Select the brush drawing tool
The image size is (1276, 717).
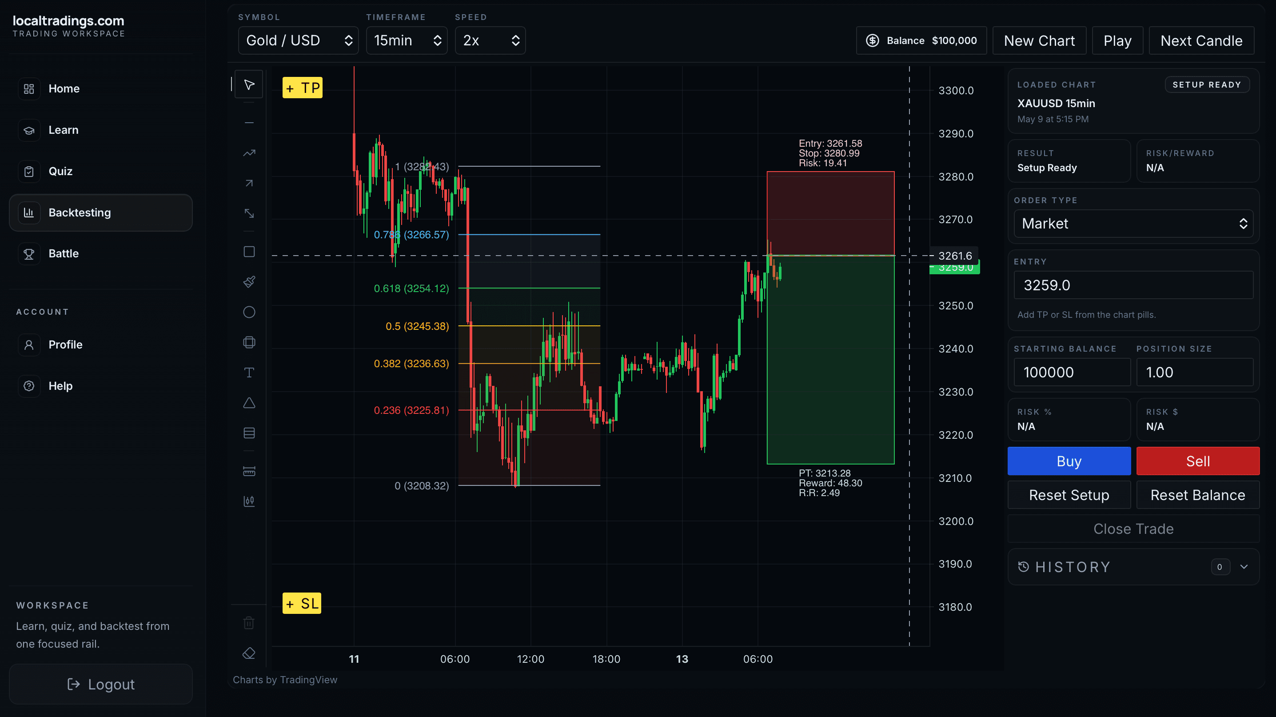point(249,281)
